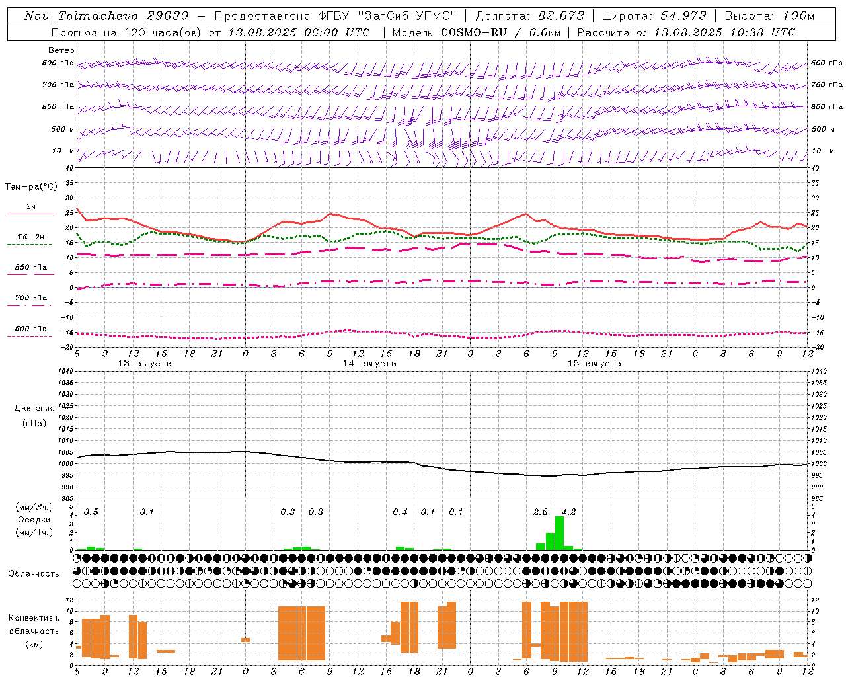
Task: Click the left wind level label 500 м
Action: click(63, 129)
